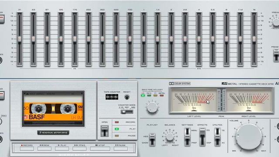Click the 500 Hz equalizer slider handle

[x=116, y=39]
